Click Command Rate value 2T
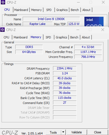This screenshot has height=135, width=109. 65,103
